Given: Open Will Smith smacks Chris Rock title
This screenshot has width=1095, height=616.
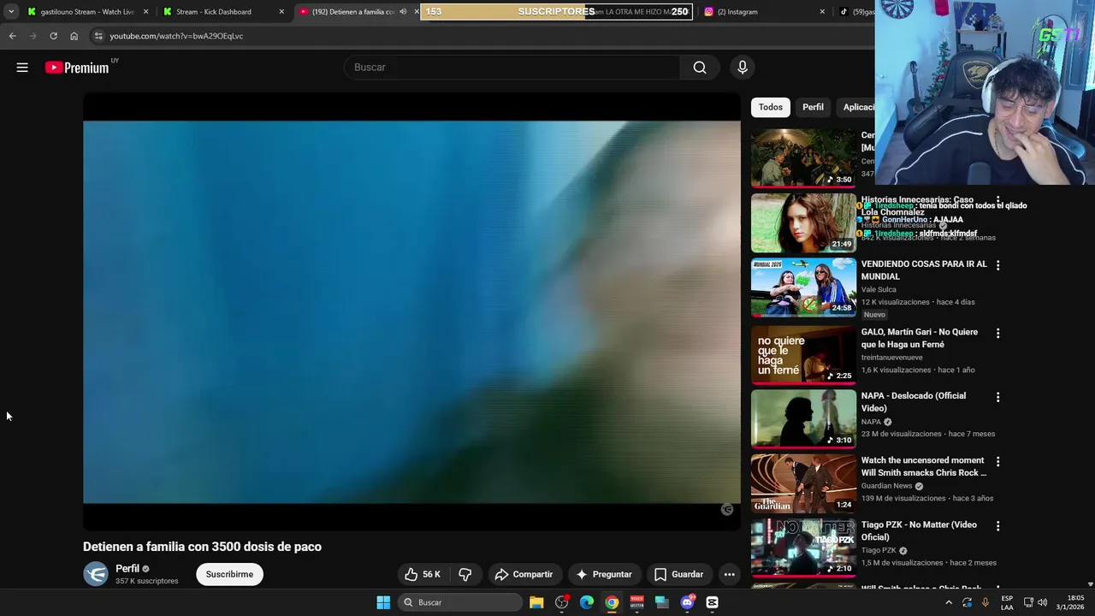Looking at the screenshot, I should point(924,466).
